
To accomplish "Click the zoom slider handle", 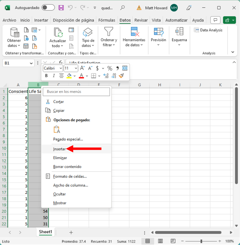I will click(201, 241).
